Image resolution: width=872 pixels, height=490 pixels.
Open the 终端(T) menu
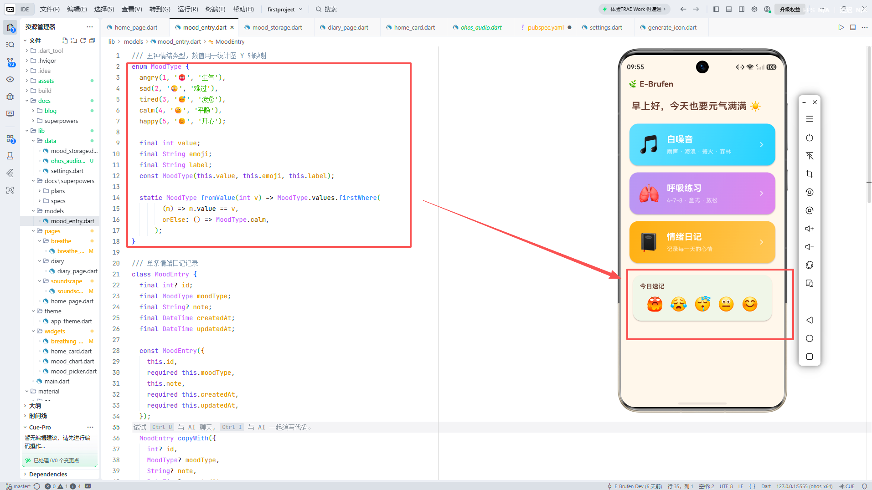pyautogui.click(x=215, y=9)
